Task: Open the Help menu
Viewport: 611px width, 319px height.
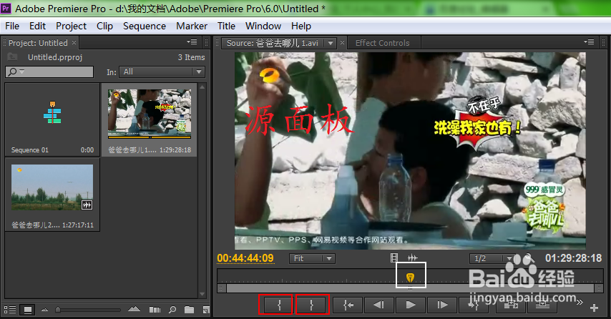Action: pos(300,26)
